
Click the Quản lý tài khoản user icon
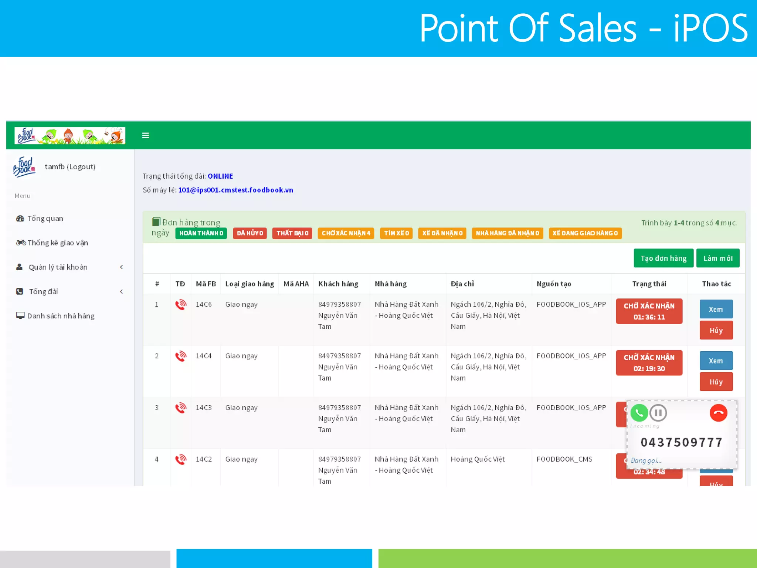[x=20, y=267]
